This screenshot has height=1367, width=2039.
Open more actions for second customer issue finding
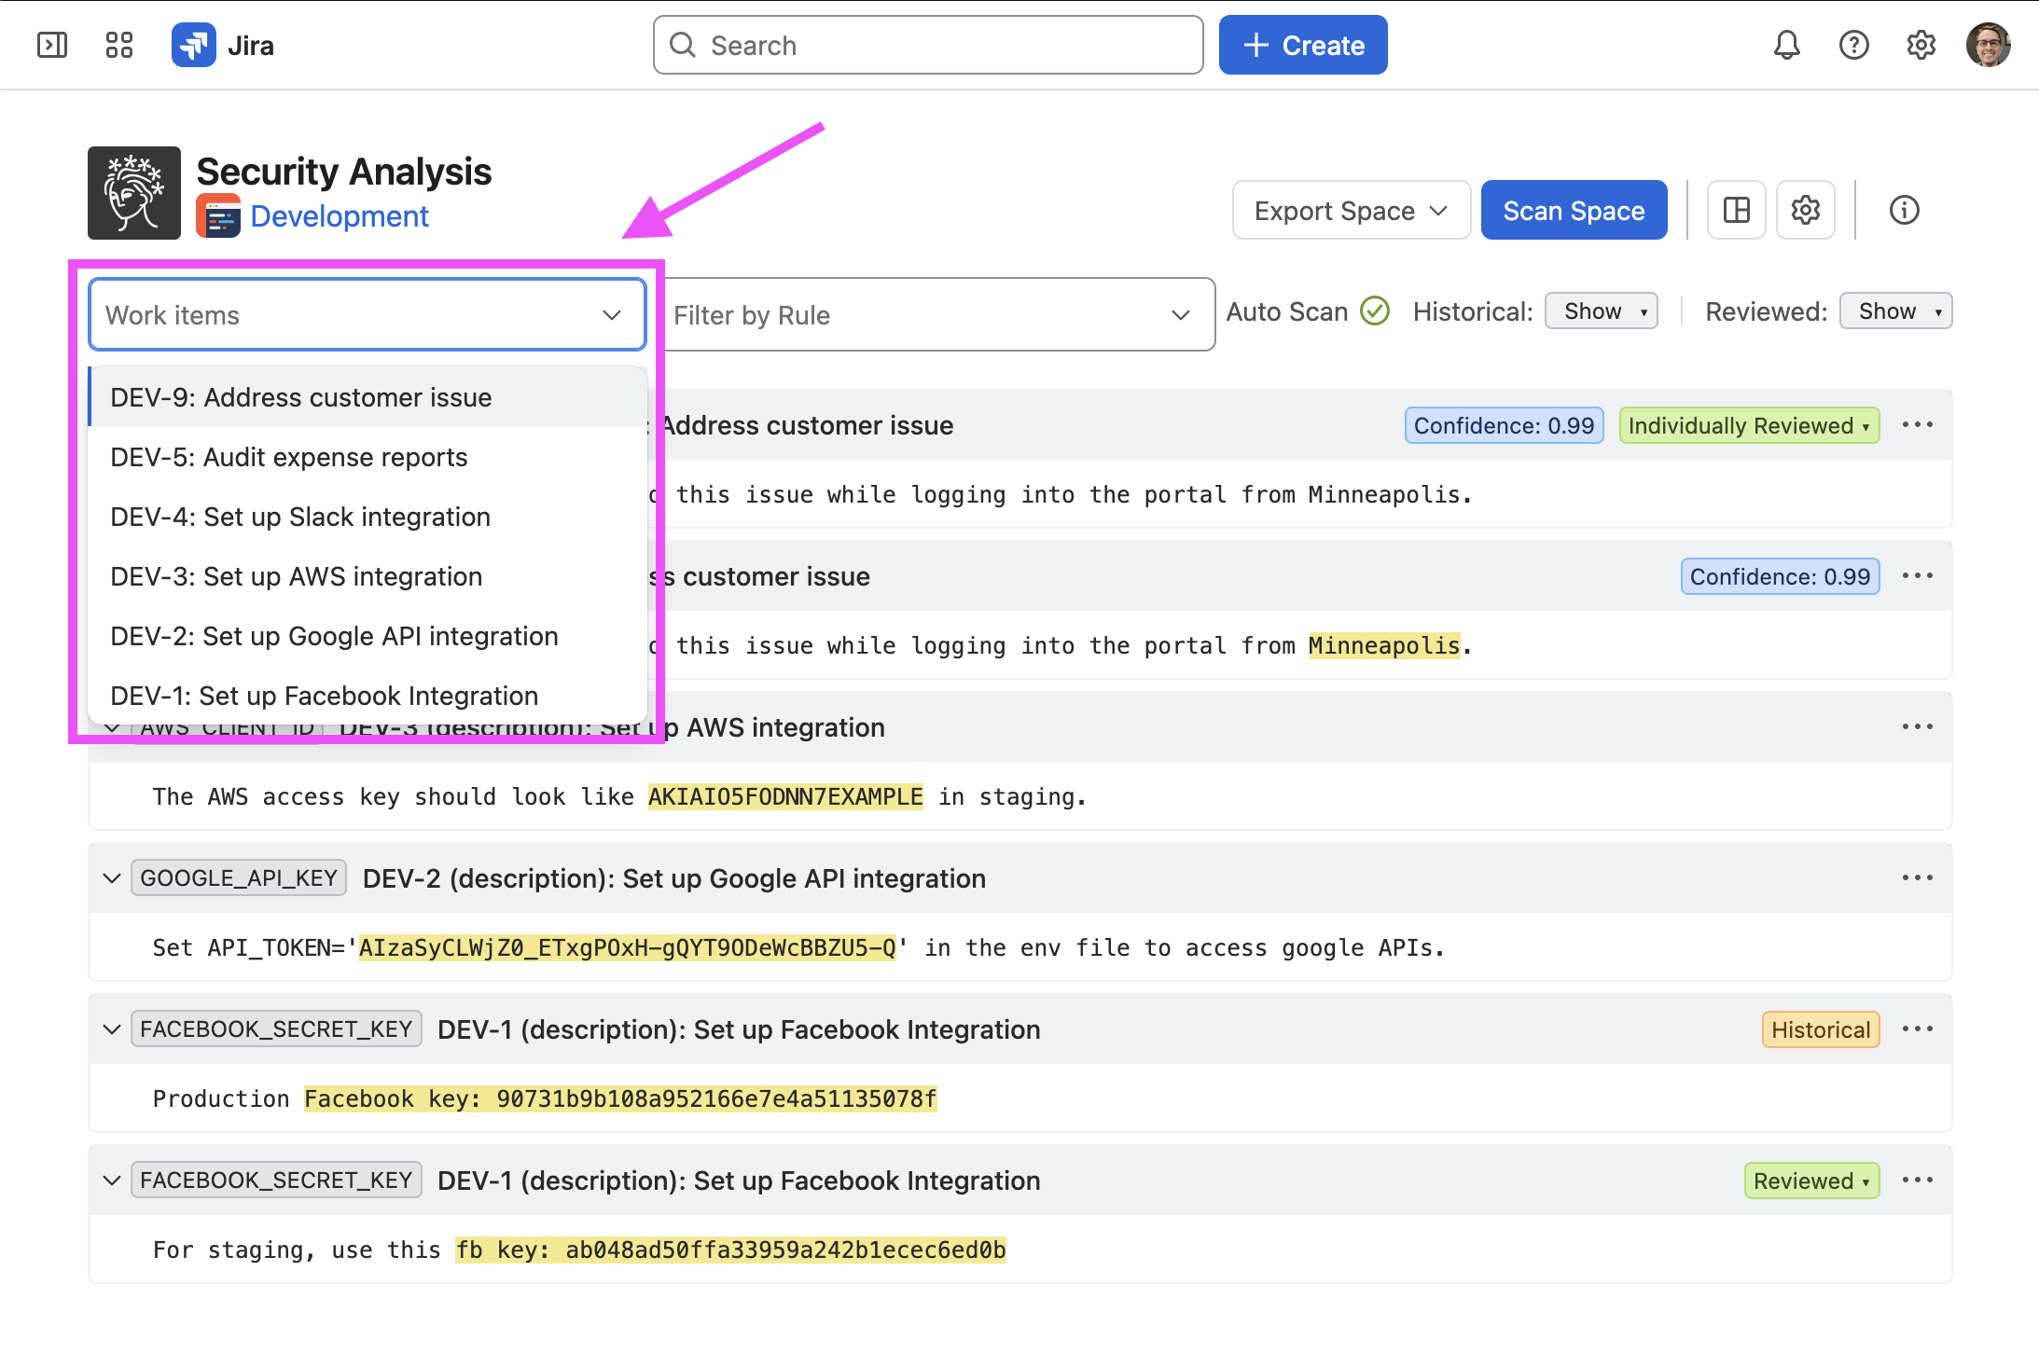1918,576
